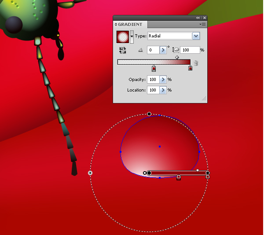
Task: Click the insect's dark purple eye
Action: 14,25
